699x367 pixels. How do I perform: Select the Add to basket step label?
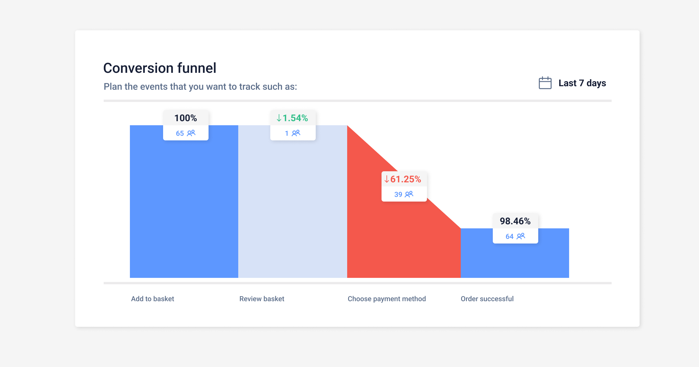pyautogui.click(x=152, y=299)
